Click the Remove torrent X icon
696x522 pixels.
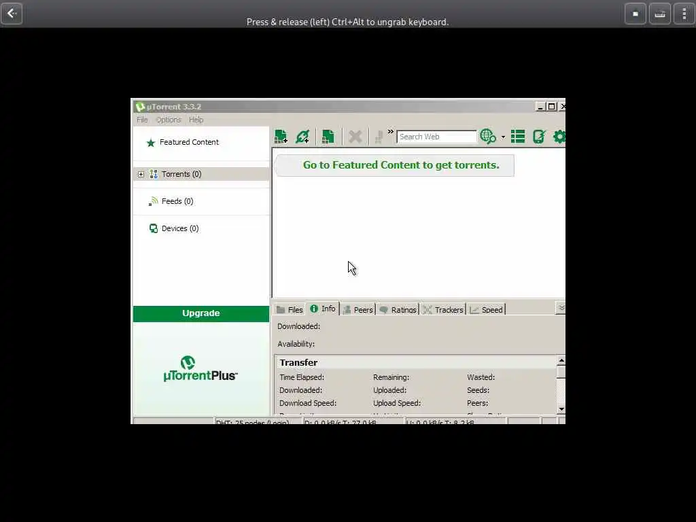tap(355, 137)
